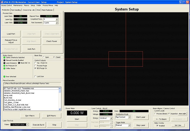The width and height of the screenshot is (190, 131).
Task: Click the Set Color button
Action: tap(178, 125)
